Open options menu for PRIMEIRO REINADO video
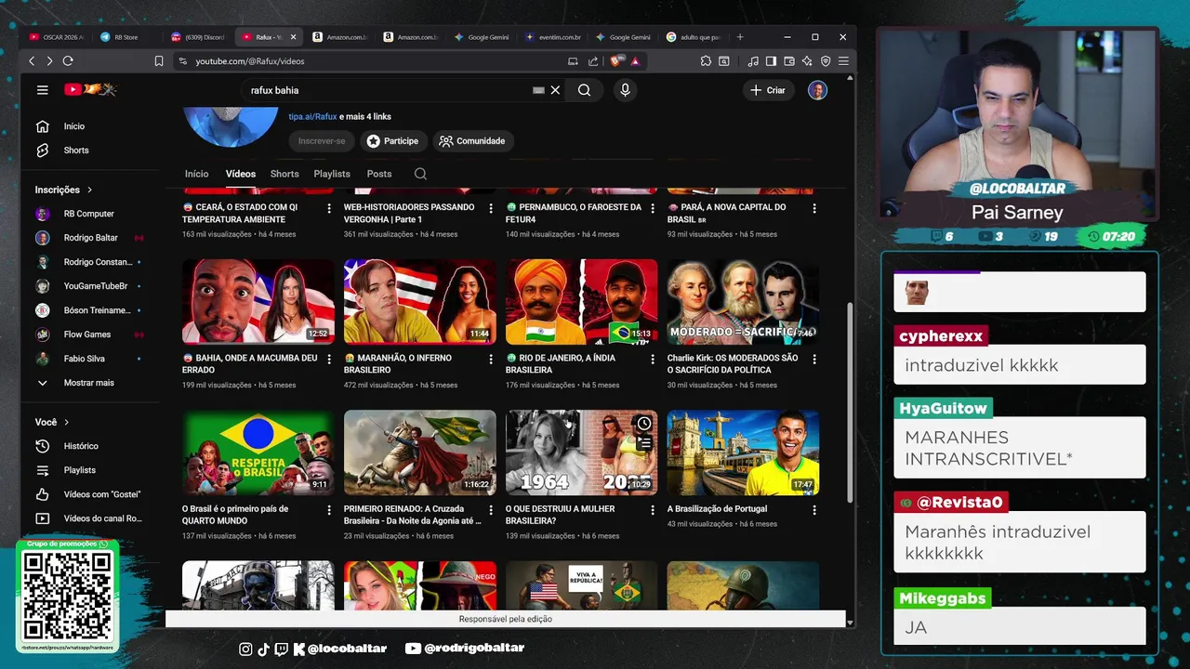Viewport: 1190px width, 669px height. coord(491,510)
